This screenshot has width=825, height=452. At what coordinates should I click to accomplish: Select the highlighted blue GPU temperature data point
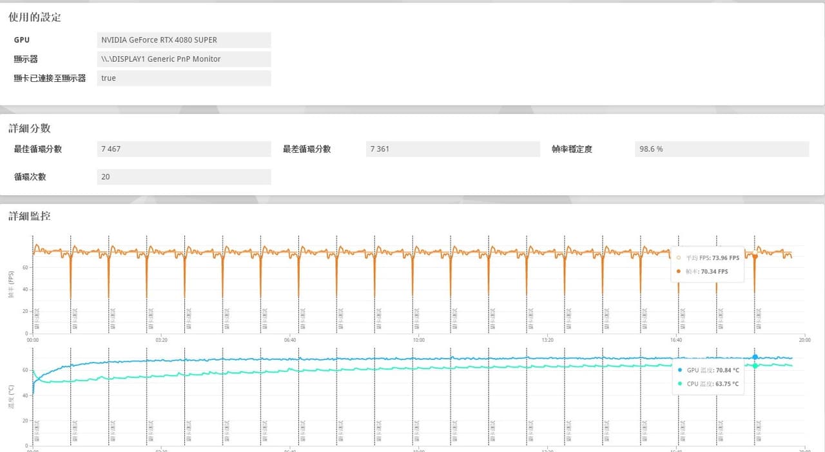755,357
